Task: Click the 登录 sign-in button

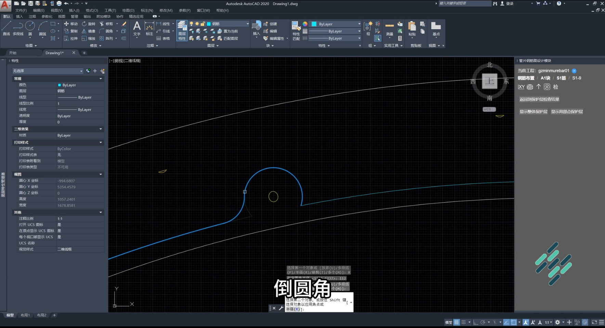Action: click(x=507, y=3)
